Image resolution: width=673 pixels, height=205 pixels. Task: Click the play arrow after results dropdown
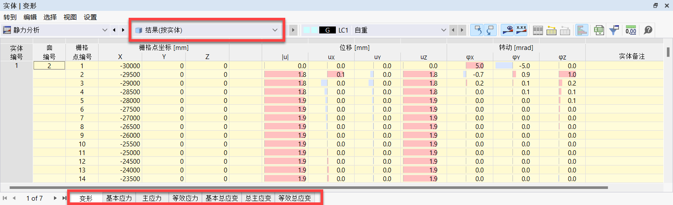294,30
